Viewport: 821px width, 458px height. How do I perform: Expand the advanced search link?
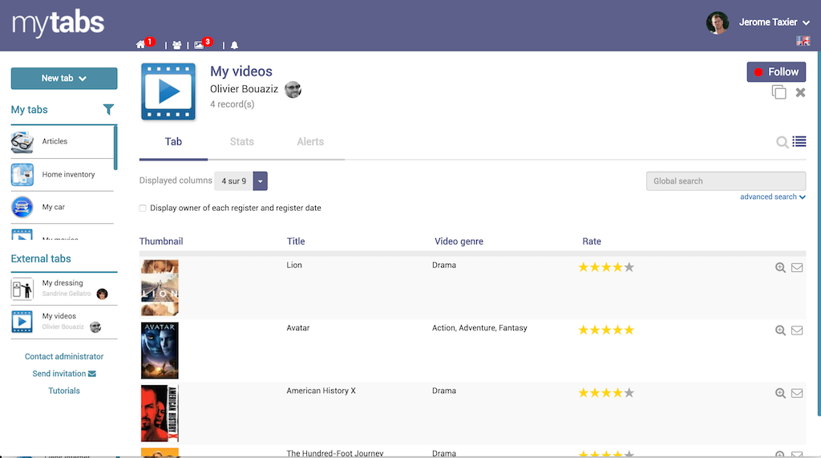tap(772, 197)
